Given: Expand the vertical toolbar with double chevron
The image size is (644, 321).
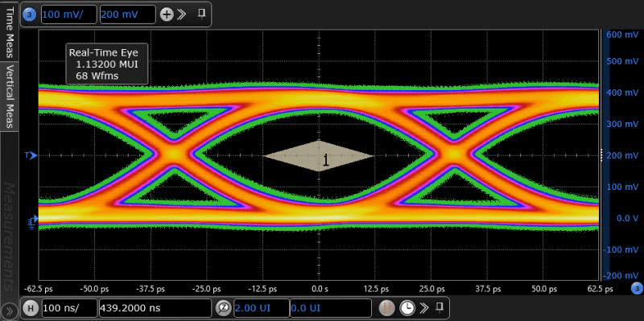Looking at the screenshot, I should pos(182,14).
